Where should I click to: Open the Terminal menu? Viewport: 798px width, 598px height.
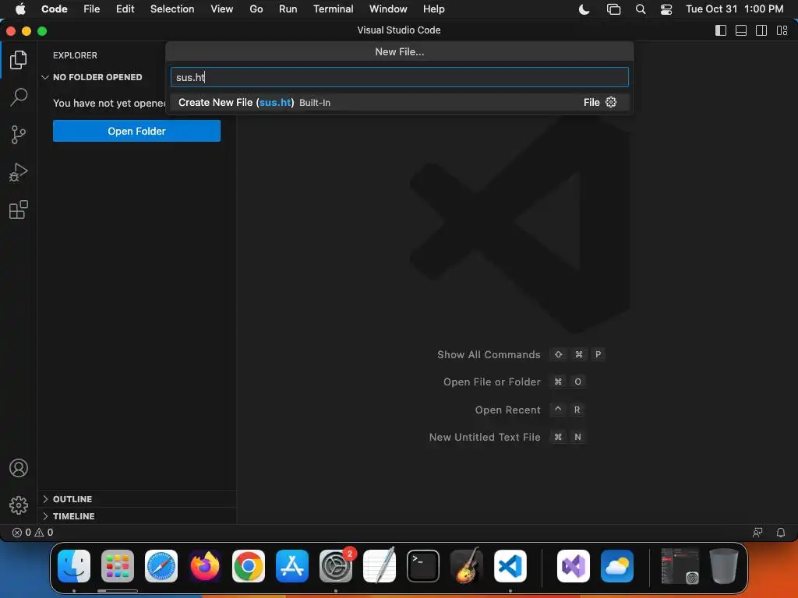click(x=333, y=9)
